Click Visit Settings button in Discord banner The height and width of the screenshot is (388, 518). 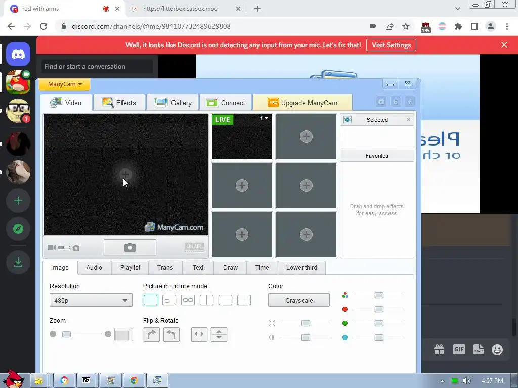click(x=391, y=45)
